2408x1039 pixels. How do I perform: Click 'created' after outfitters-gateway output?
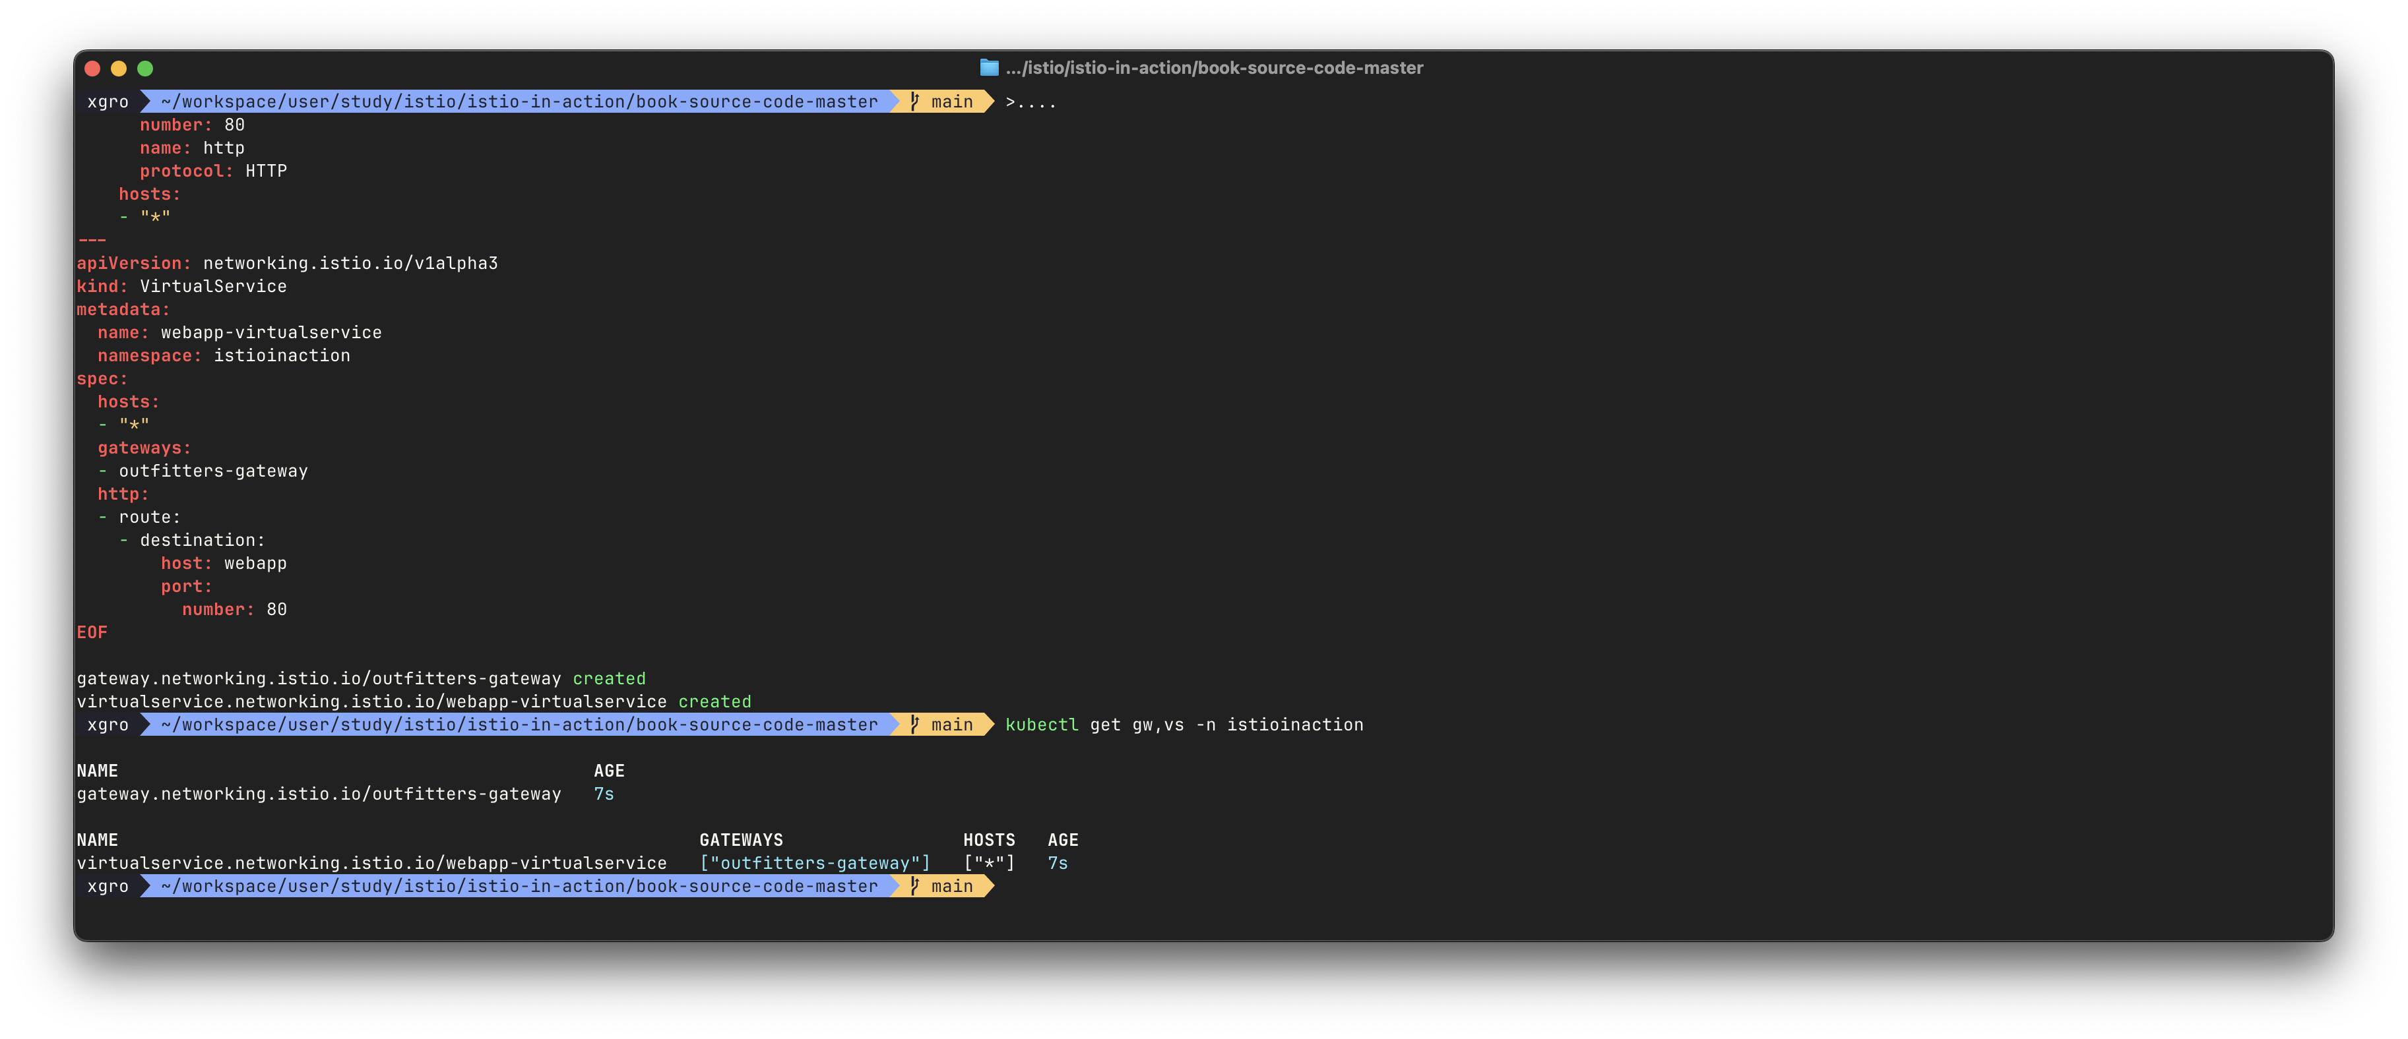[x=610, y=678]
